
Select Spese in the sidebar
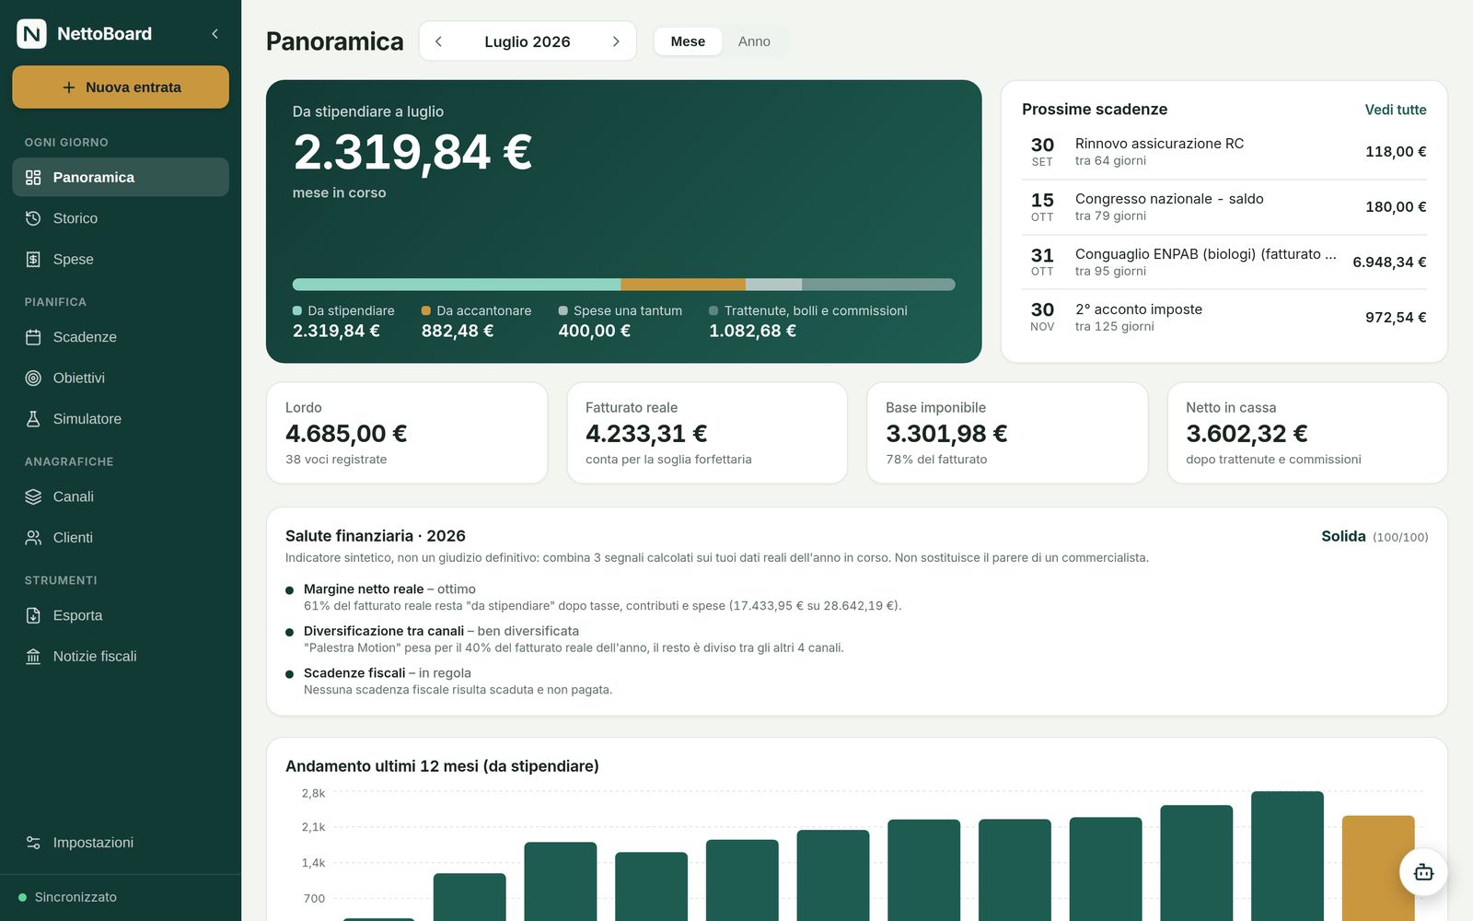click(121, 259)
